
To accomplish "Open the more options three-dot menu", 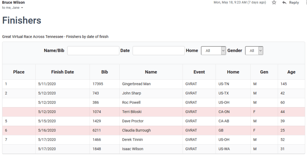I will click(x=305, y=2).
